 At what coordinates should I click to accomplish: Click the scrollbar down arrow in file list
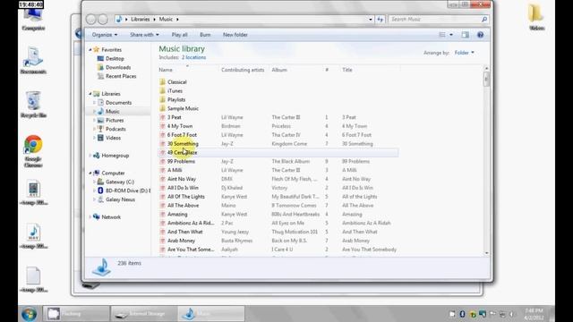486,253
